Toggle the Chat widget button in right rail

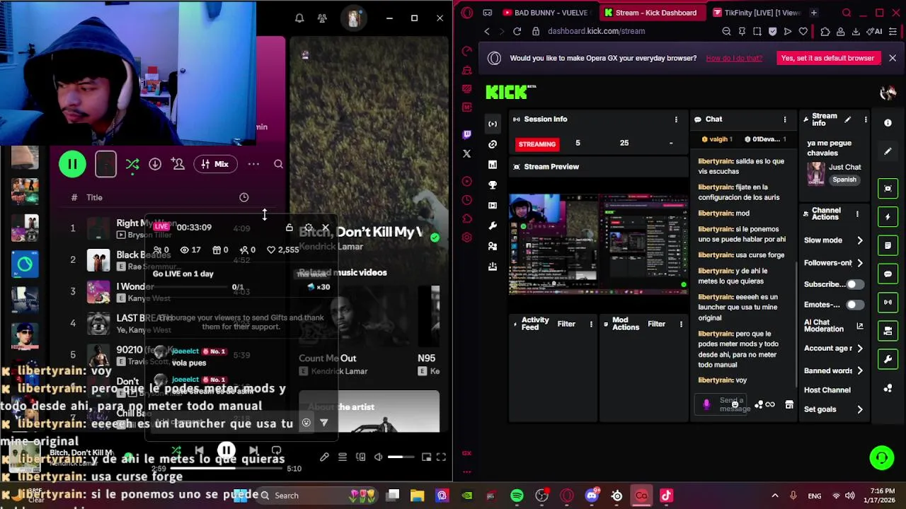click(888, 274)
